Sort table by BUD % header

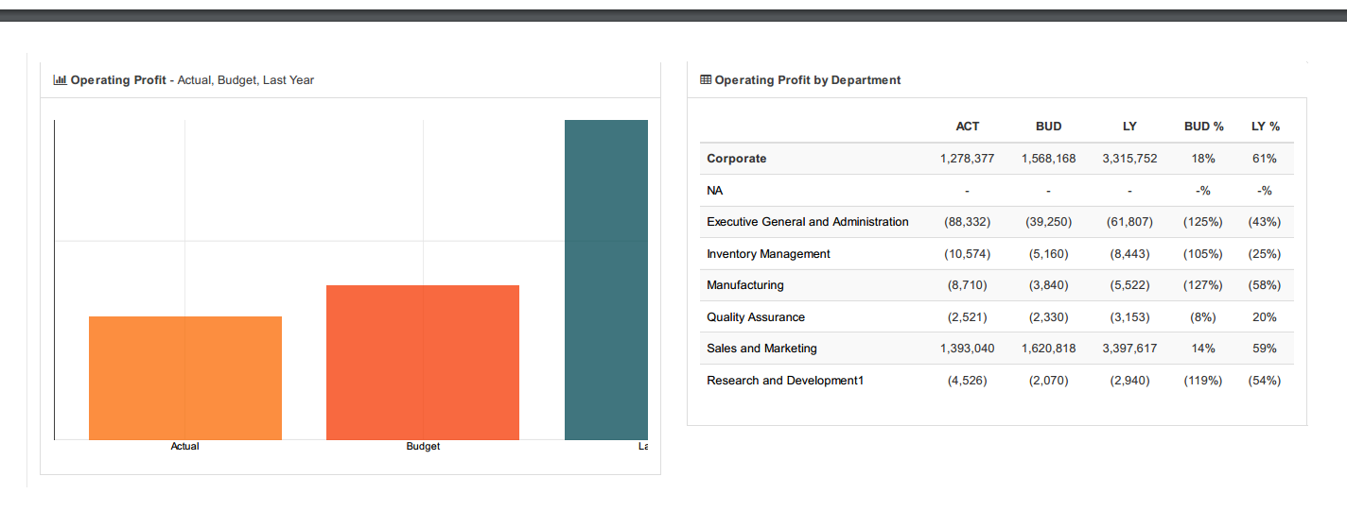1203,127
